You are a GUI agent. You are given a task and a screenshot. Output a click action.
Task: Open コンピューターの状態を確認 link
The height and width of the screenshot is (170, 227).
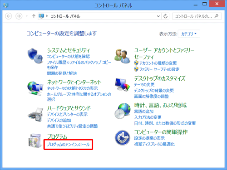[x=69, y=57]
